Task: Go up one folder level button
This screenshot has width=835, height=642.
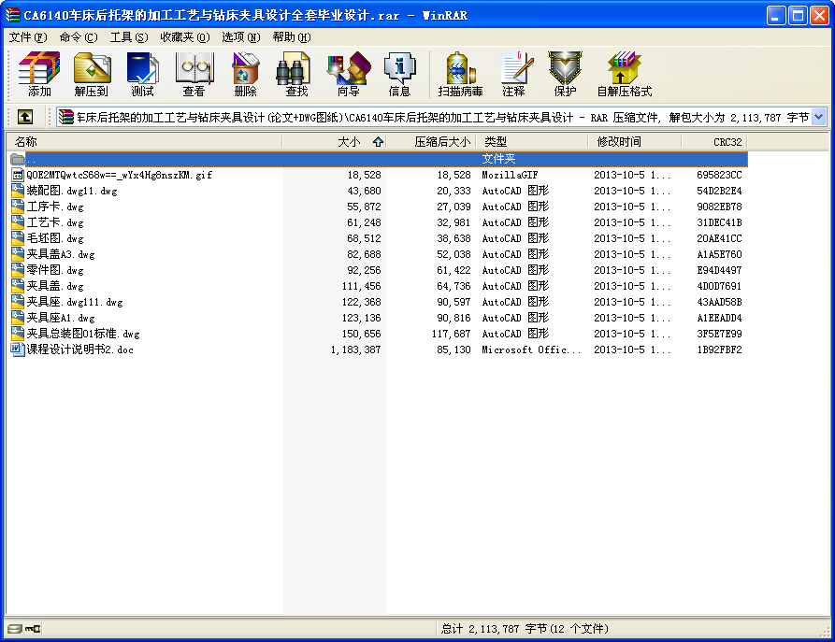Action: [24, 117]
